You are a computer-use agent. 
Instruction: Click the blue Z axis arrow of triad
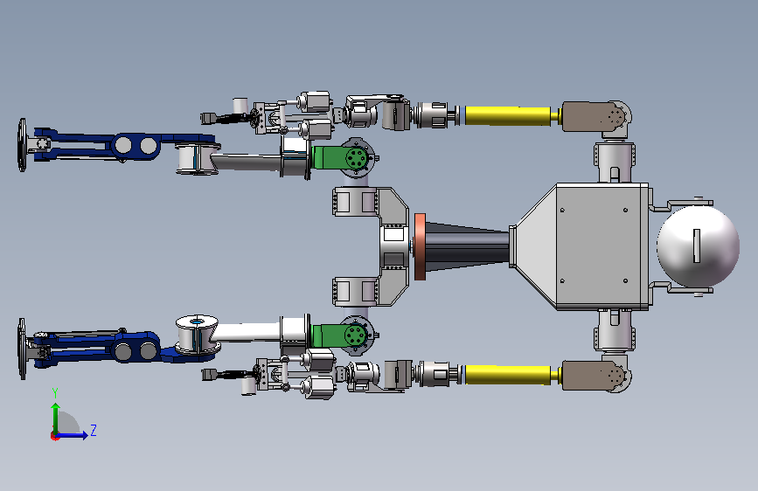(x=72, y=435)
